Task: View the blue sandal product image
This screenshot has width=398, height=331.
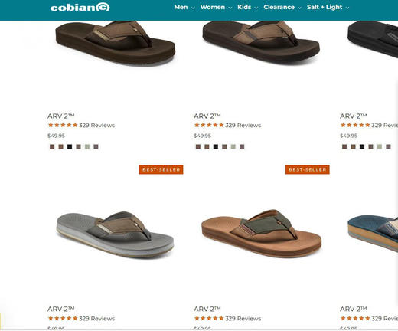Action: (x=373, y=232)
